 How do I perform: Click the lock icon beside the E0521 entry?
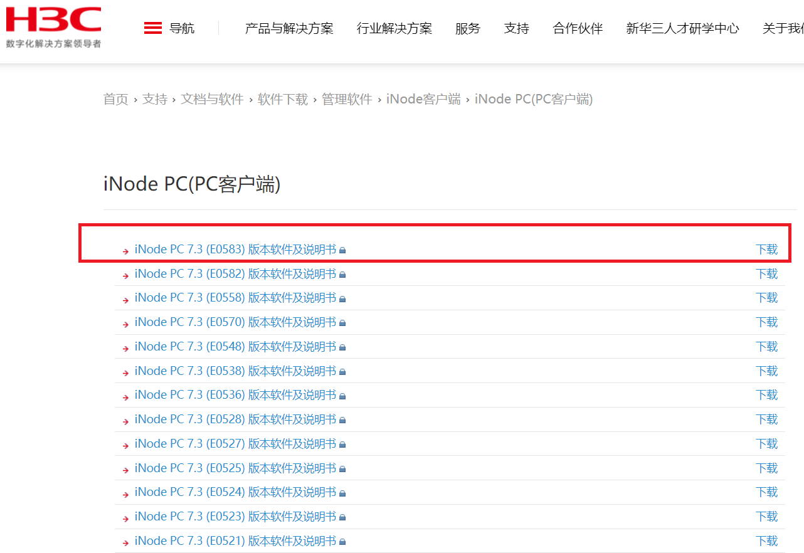point(342,542)
